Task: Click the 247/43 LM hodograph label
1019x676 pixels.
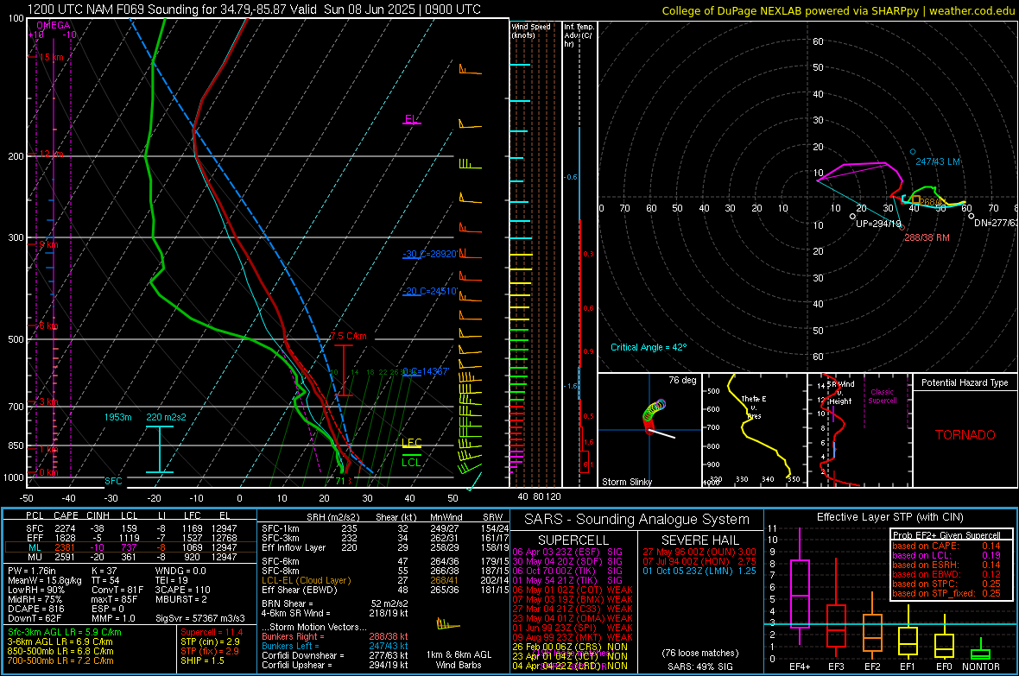Action: click(938, 161)
